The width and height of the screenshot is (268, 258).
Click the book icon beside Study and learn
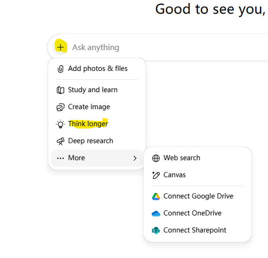[61, 90]
